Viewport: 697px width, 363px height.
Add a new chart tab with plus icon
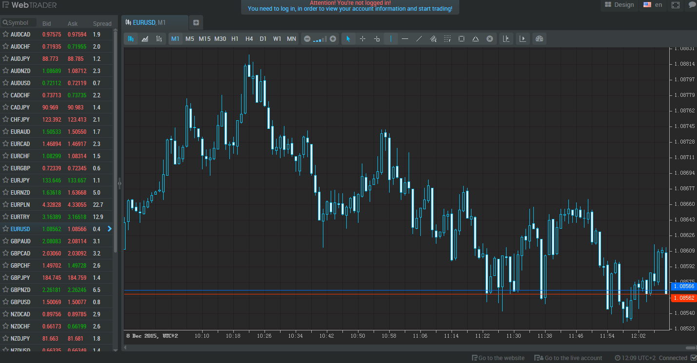196,22
